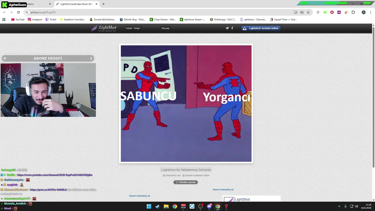
Task: Click the benzerini bul link
Action: point(172,175)
